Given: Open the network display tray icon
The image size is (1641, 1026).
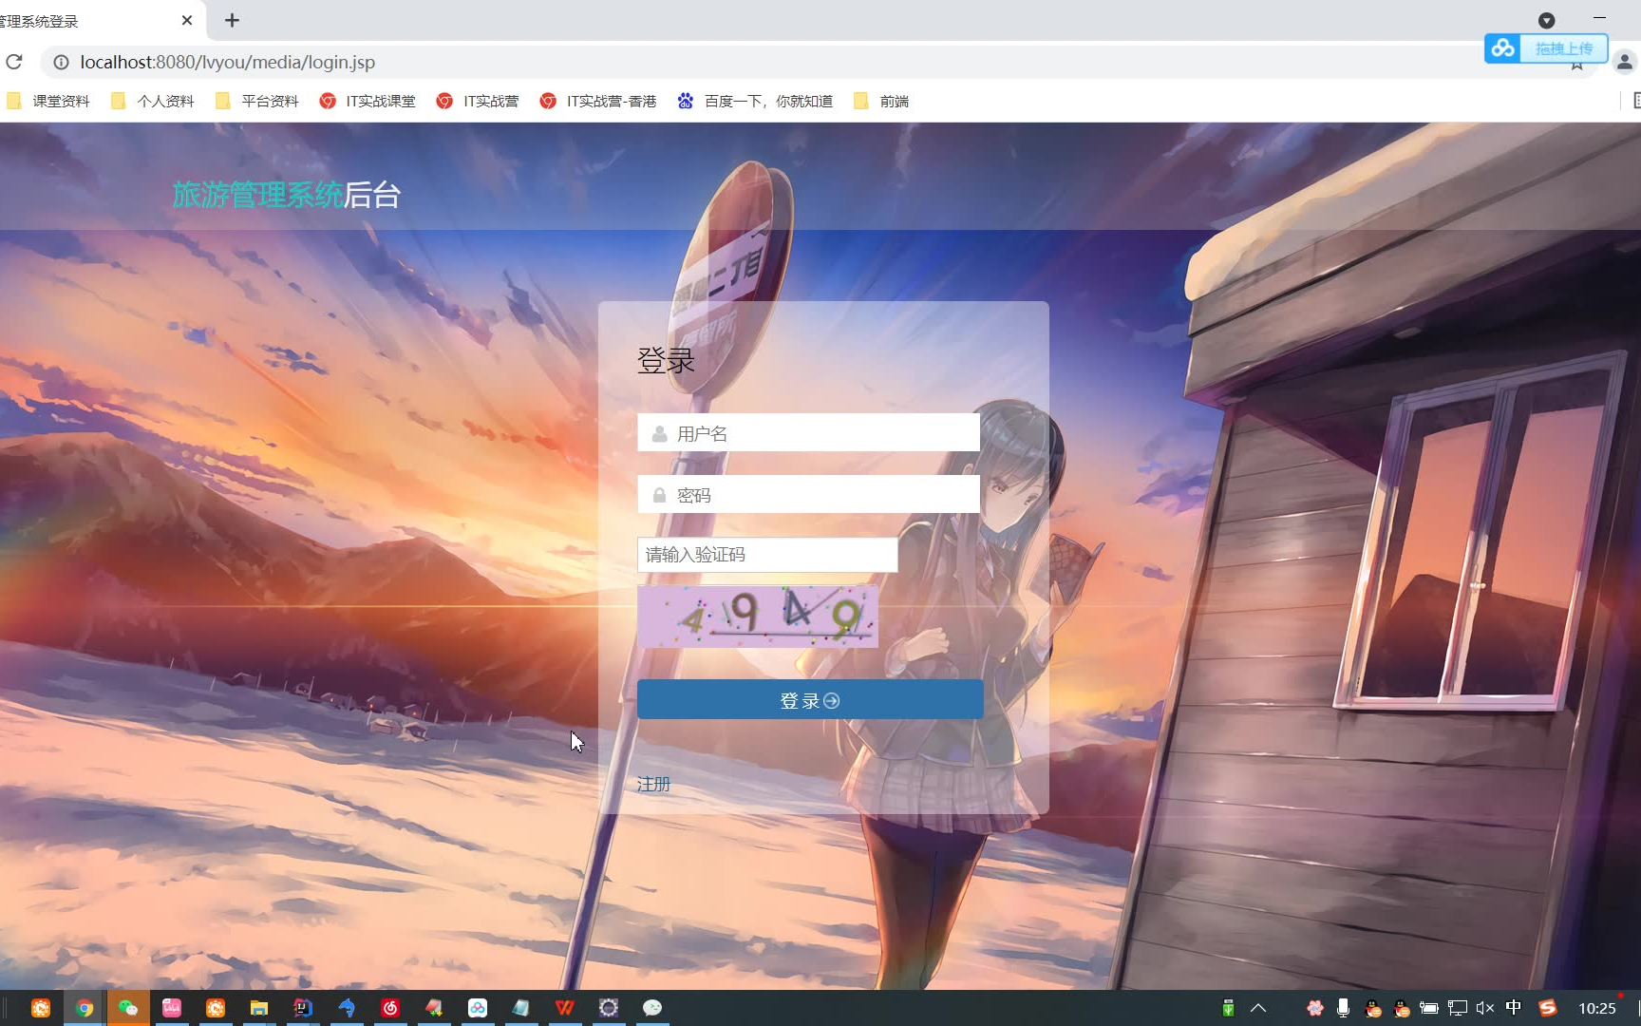Looking at the screenshot, I should (x=1458, y=1008).
